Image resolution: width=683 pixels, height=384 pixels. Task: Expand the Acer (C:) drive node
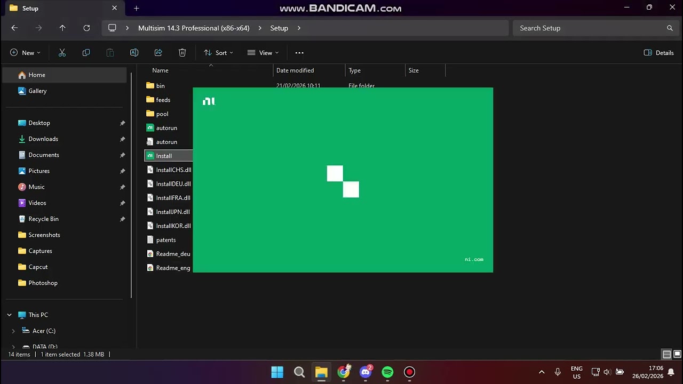[x=13, y=331]
